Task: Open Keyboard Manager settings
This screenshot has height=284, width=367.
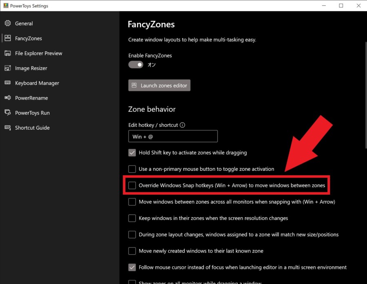Action: coord(60,83)
